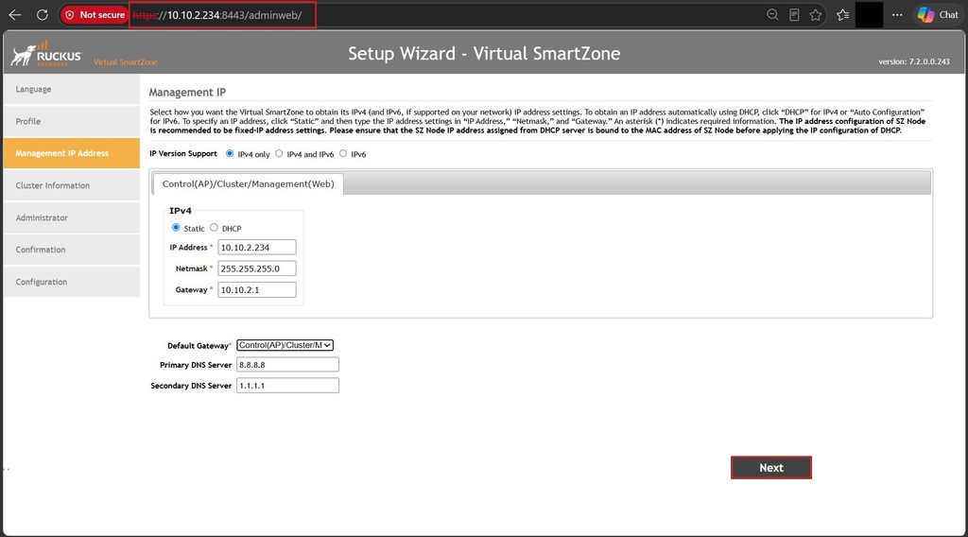Screen dimensions: 968x537
Task: Click the Gateway input field
Action: (x=257, y=289)
